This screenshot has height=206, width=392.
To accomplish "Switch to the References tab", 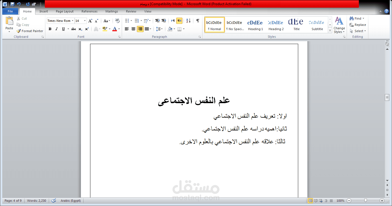I will pyautogui.click(x=90, y=11).
